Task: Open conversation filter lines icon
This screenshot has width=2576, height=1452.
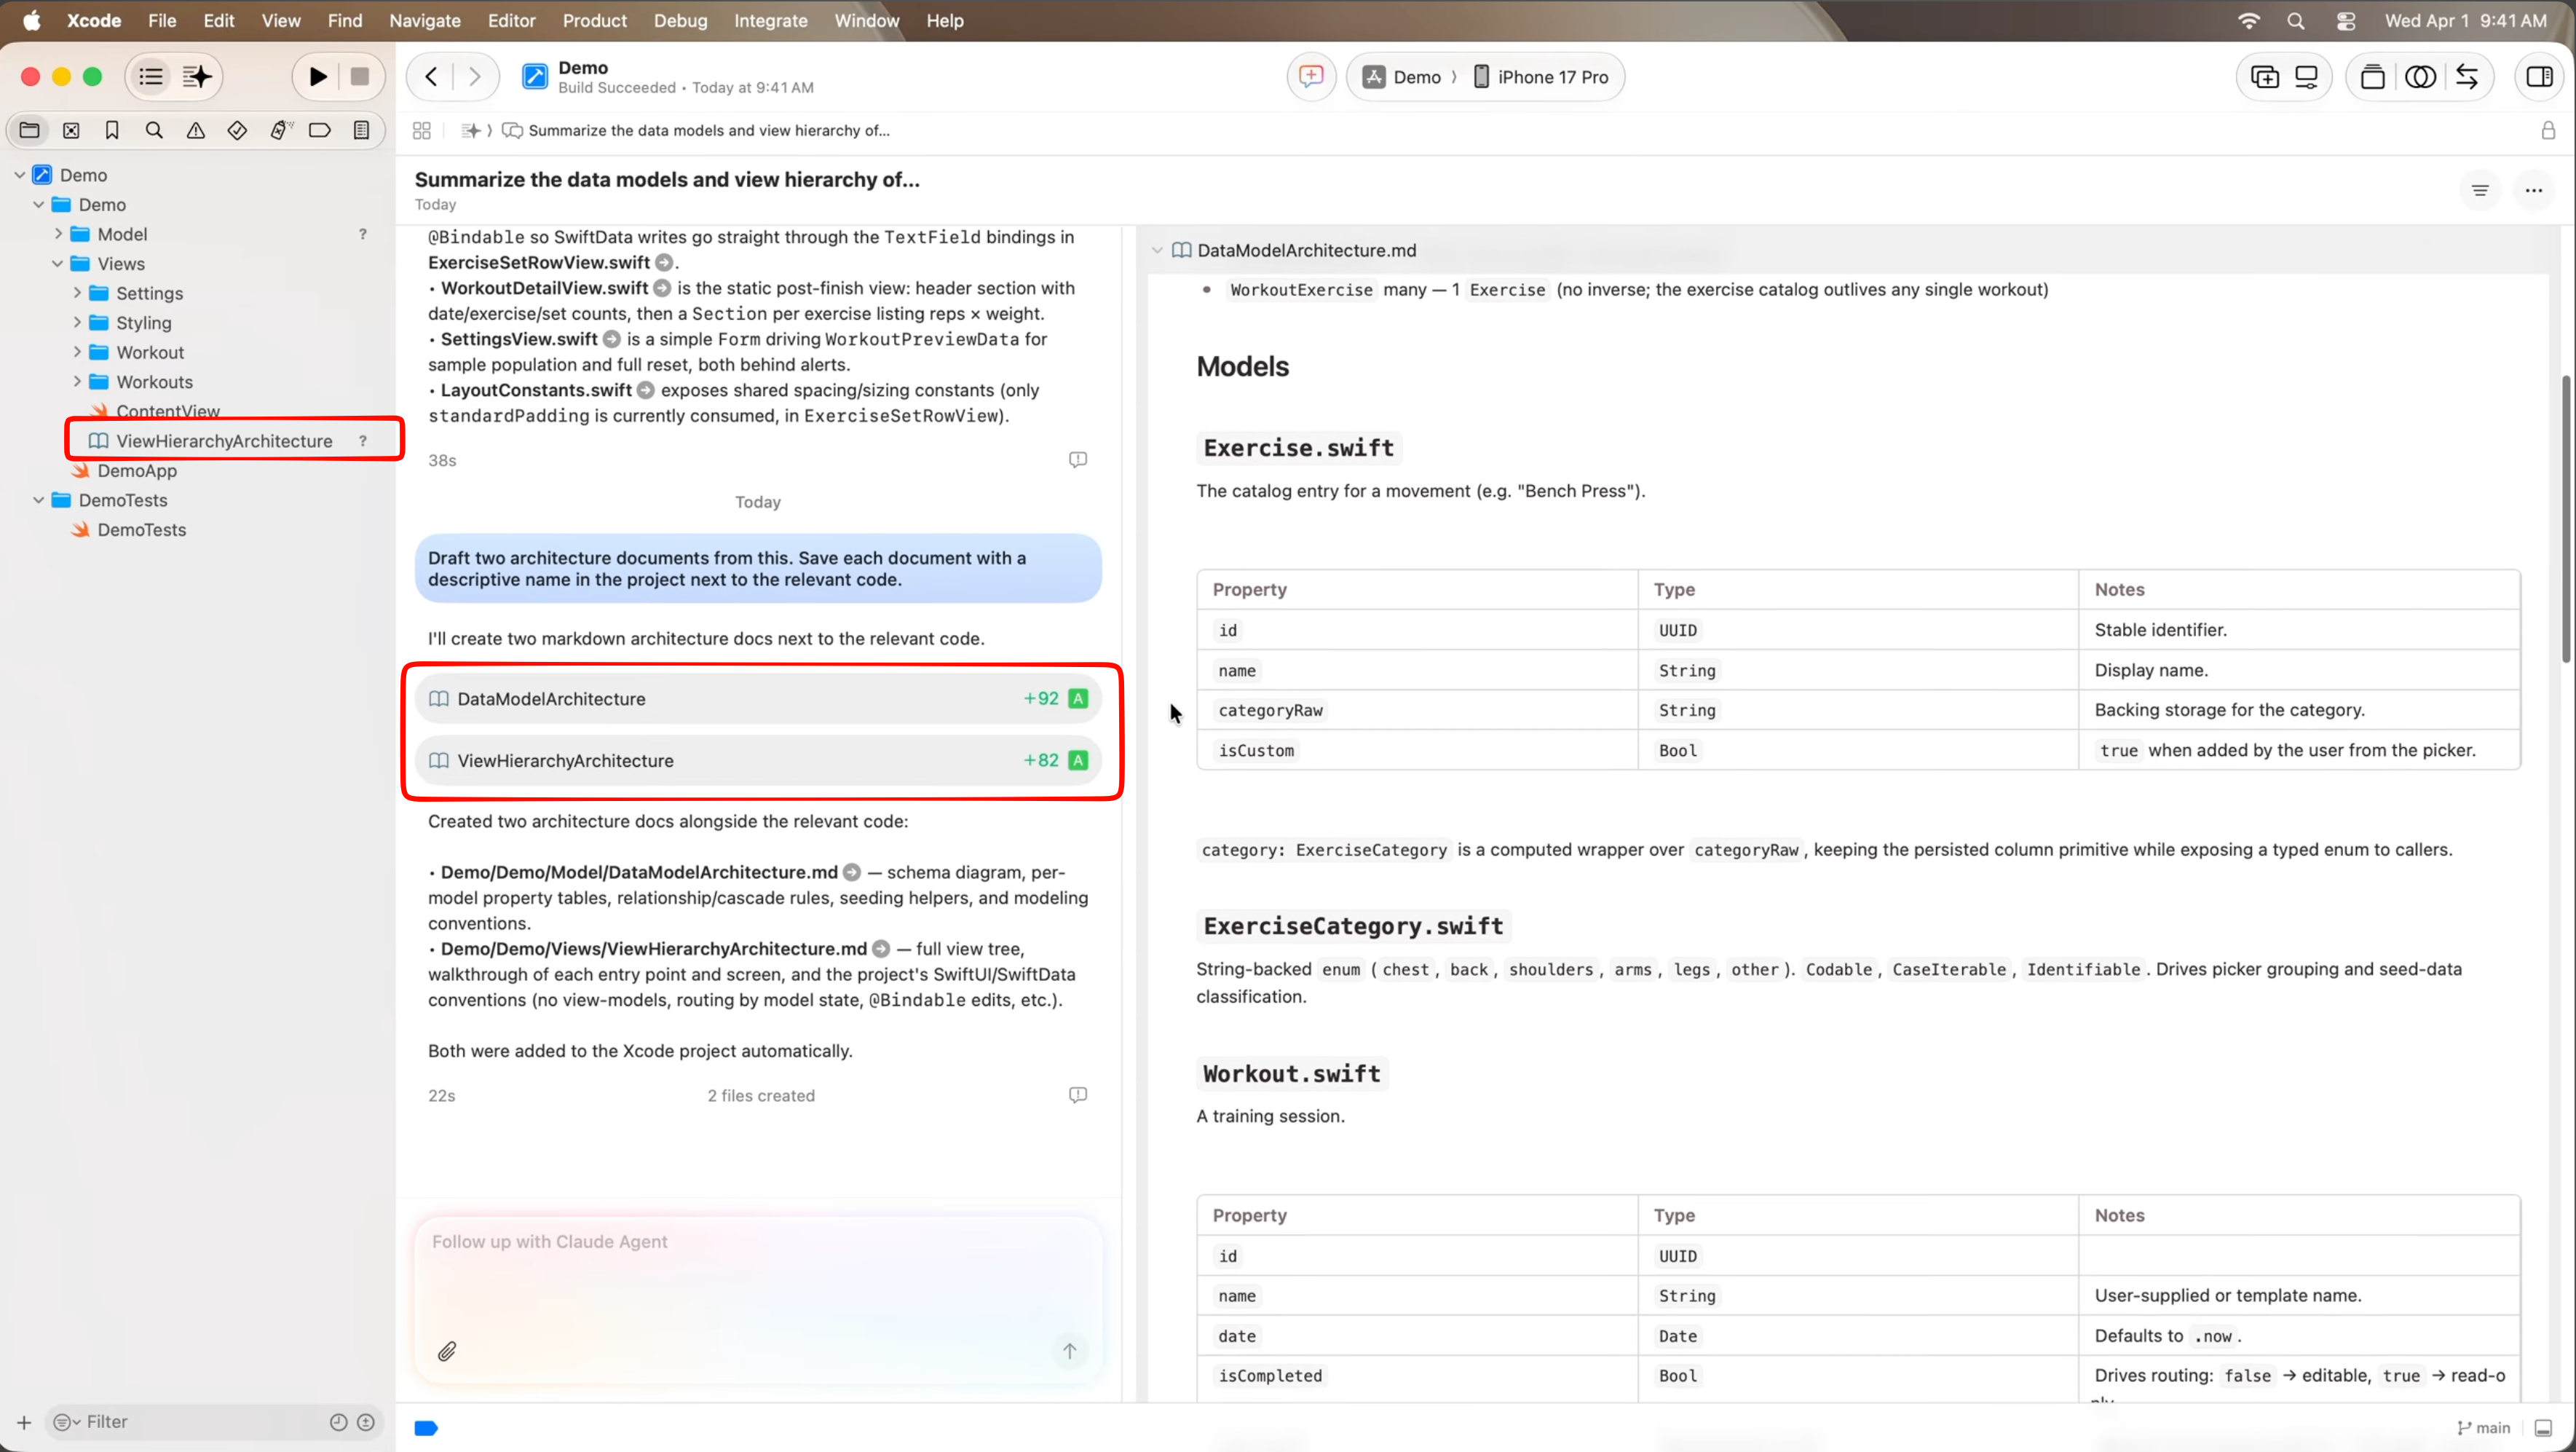Action: [2480, 190]
